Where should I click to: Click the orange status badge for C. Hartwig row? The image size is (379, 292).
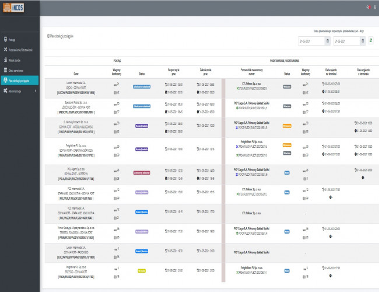coord(286,125)
